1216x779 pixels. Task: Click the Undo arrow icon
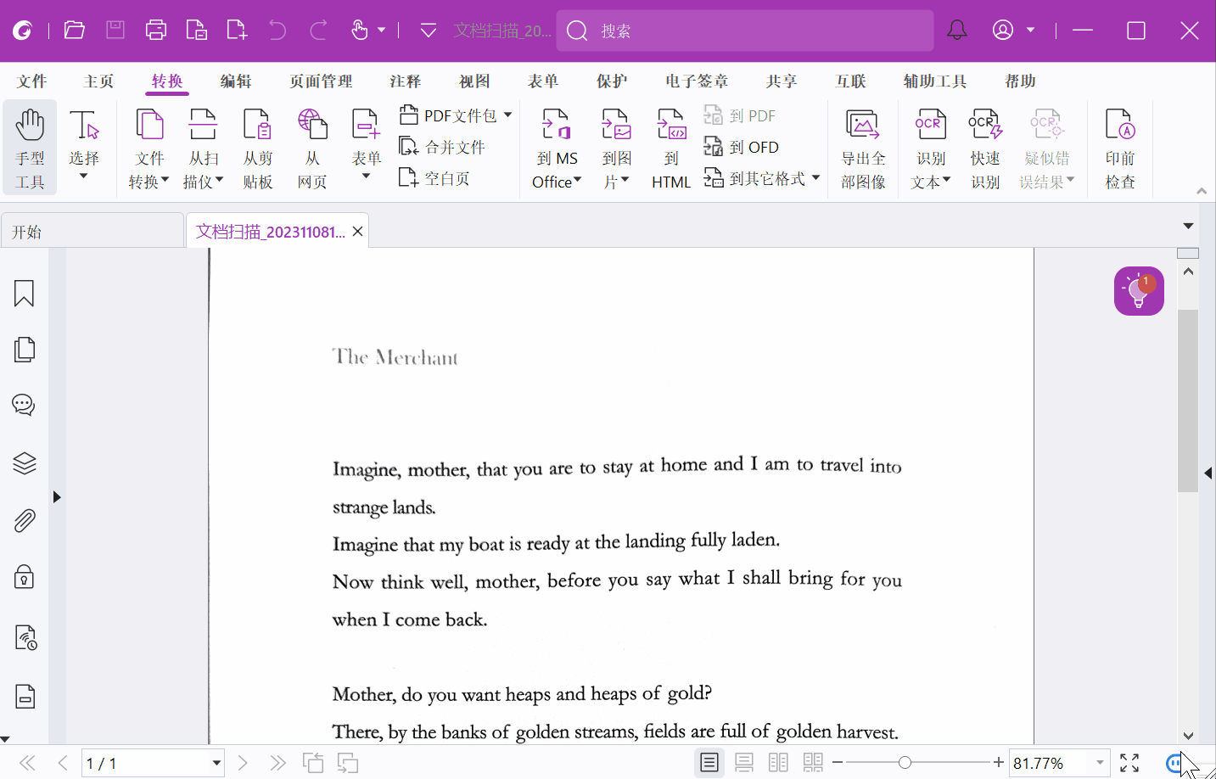[277, 31]
